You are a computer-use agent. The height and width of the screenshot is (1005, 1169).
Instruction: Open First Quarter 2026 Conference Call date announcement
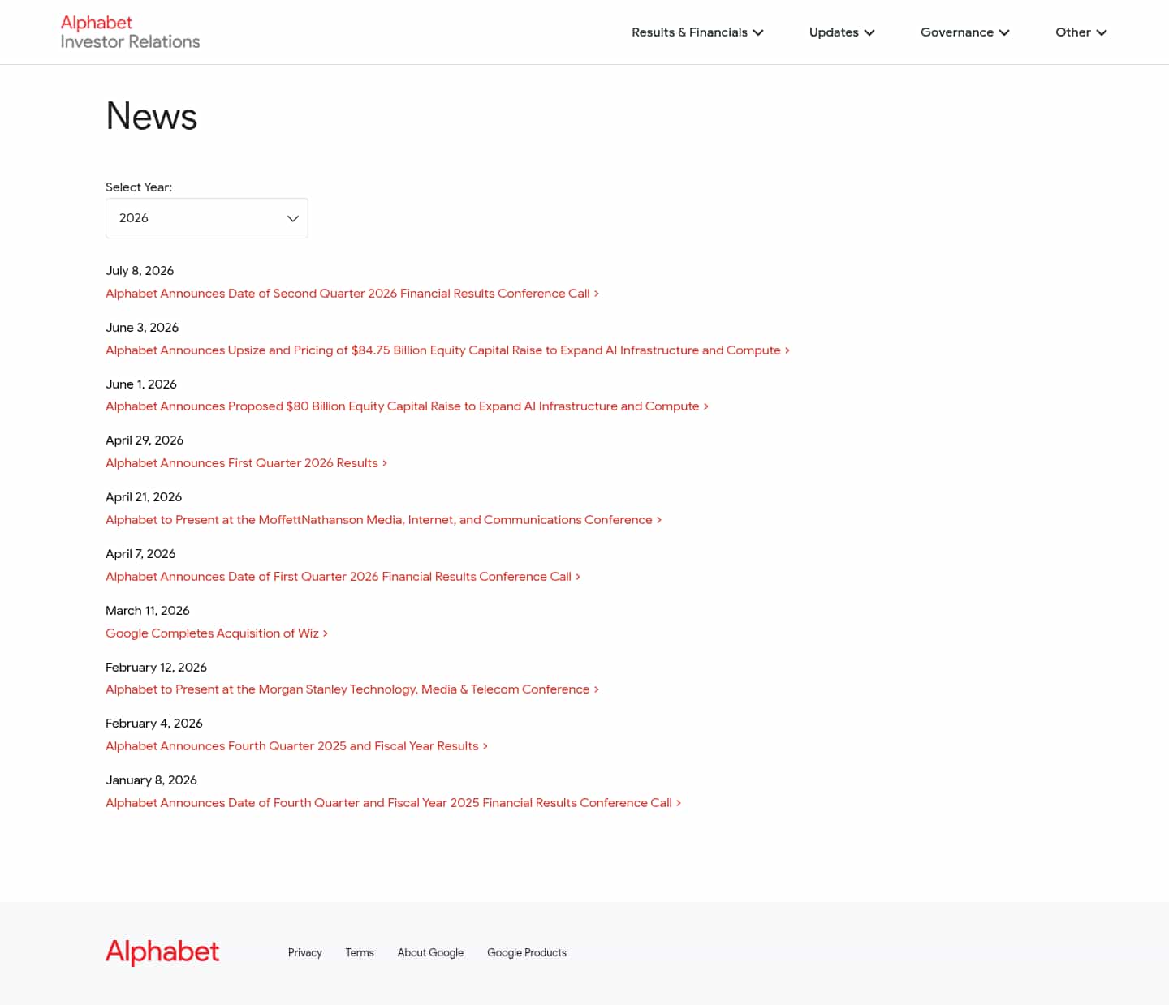tap(343, 577)
